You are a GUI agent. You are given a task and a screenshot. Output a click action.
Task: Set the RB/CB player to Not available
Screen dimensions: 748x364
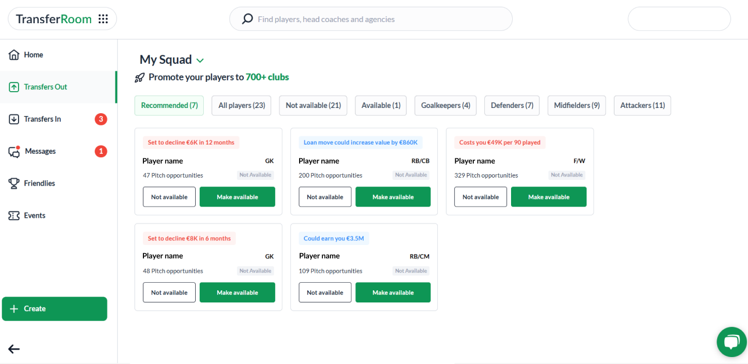point(325,197)
